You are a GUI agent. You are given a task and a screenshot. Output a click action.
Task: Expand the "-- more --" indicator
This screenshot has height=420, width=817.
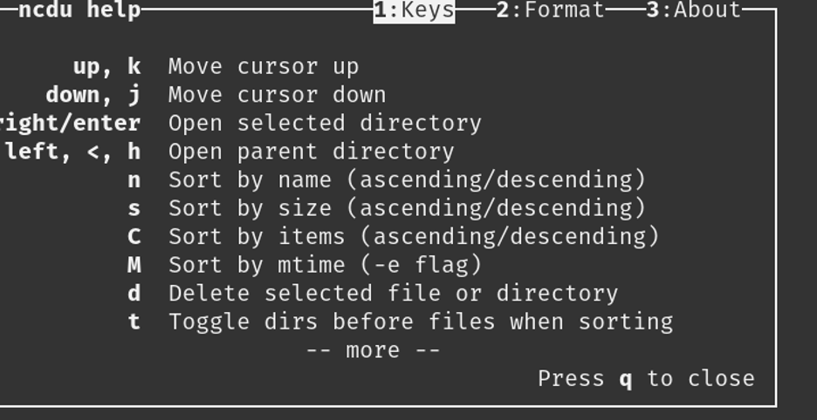point(373,350)
